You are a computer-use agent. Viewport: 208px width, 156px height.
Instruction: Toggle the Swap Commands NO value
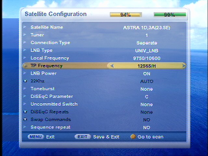[x=147, y=120]
